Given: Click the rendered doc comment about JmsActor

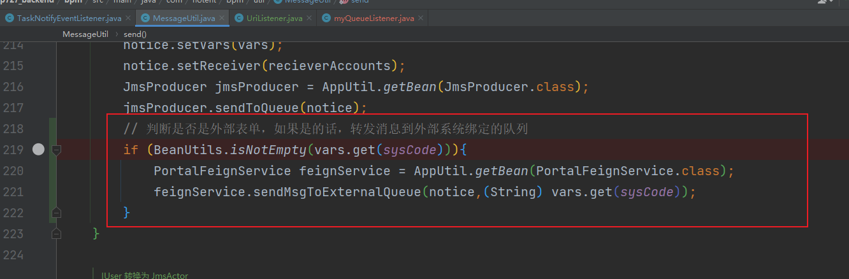Looking at the screenshot, I should 145,275.
